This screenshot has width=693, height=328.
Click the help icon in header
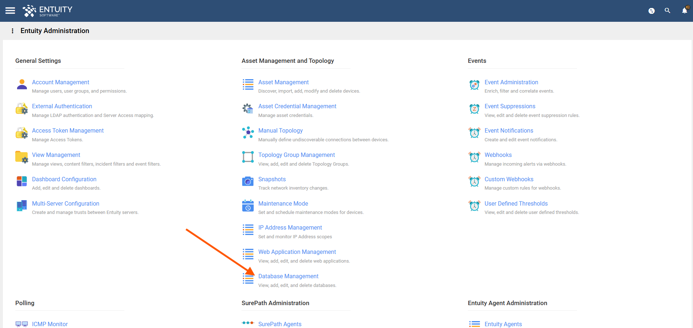pyautogui.click(x=652, y=11)
